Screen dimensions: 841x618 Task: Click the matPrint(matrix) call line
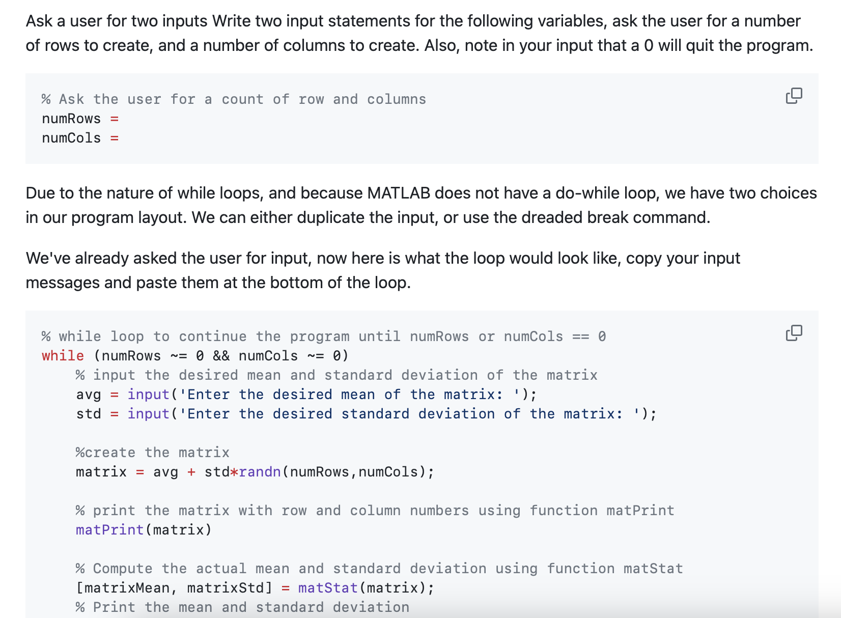tap(143, 529)
